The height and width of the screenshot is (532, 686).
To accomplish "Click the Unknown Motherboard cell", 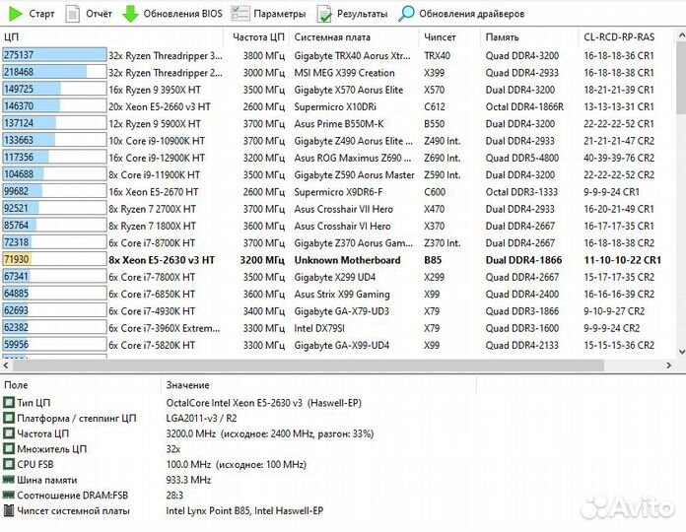I will (x=347, y=260).
